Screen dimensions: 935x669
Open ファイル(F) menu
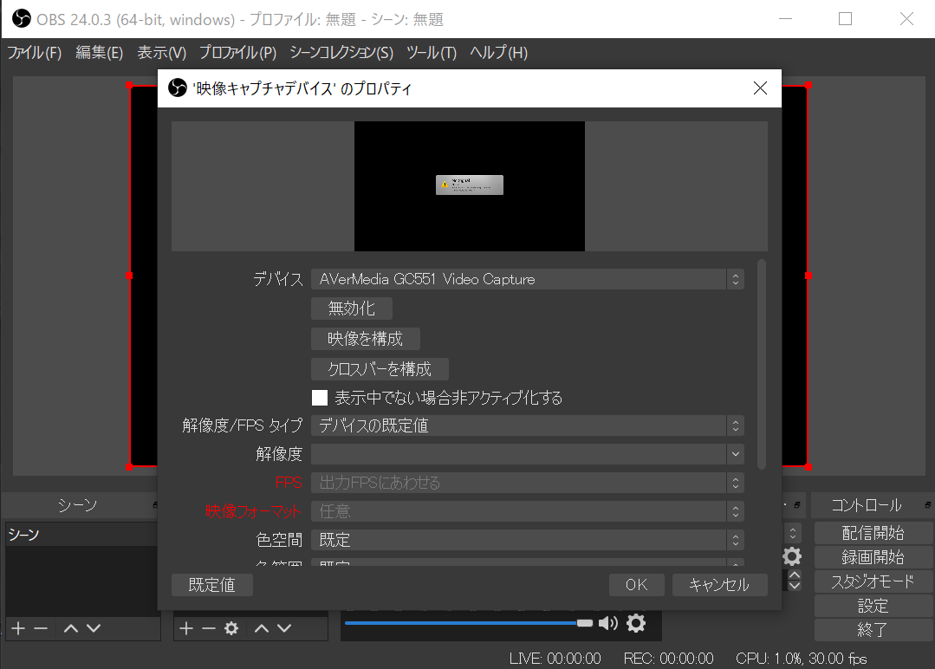(35, 53)
